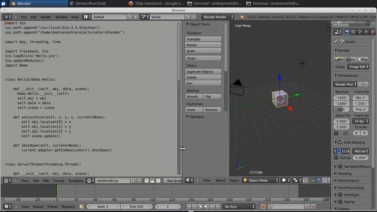Delete the active scene with X icon

click(x=193, y=17)
